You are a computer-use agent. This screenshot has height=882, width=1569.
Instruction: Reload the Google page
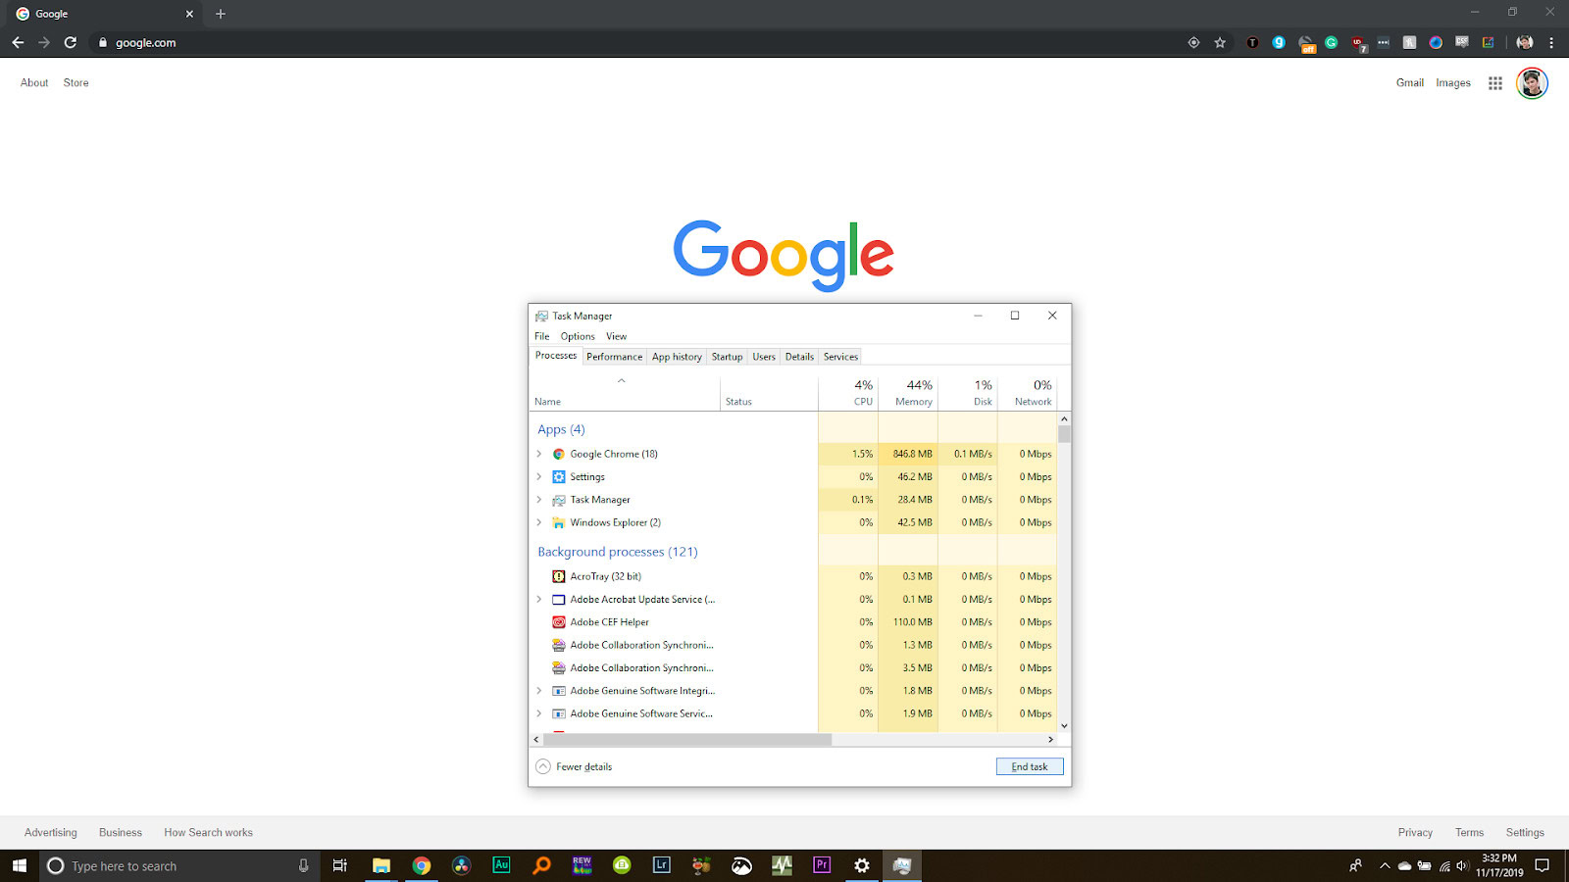click(x=71, y=42)
